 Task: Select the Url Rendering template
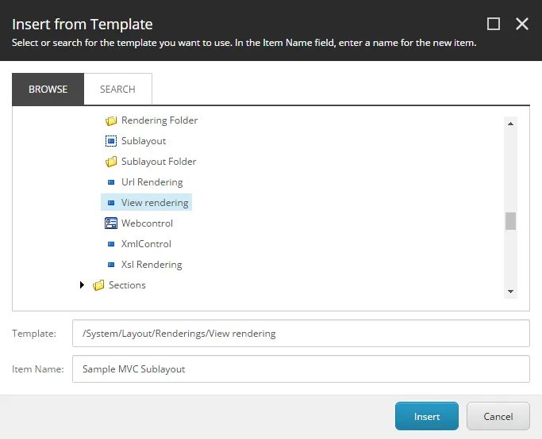[x=152, y=182]
